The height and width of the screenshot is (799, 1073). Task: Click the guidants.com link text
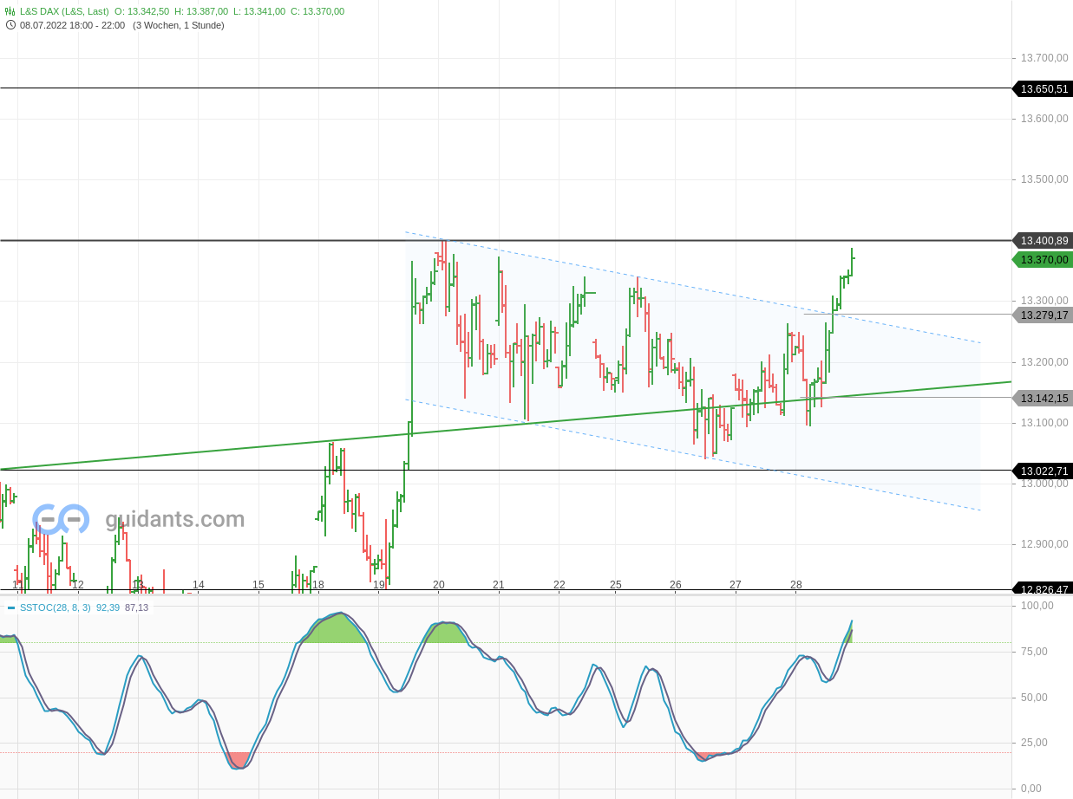(x=173, y=519)
